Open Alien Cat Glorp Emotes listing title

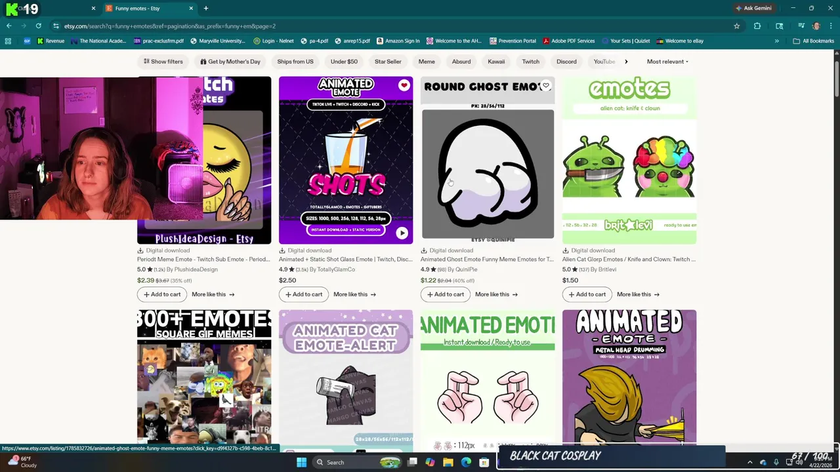(x=629, y=259)
